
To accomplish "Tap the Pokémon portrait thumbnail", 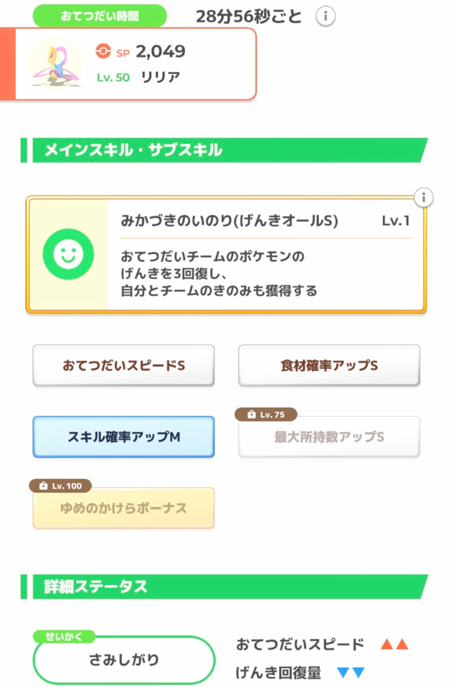I will pyautogui.click(x=55, y=62).
